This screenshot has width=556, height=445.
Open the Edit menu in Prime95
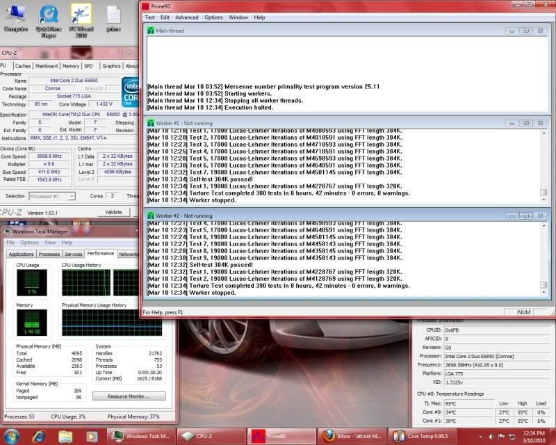[x=165, y=17]
